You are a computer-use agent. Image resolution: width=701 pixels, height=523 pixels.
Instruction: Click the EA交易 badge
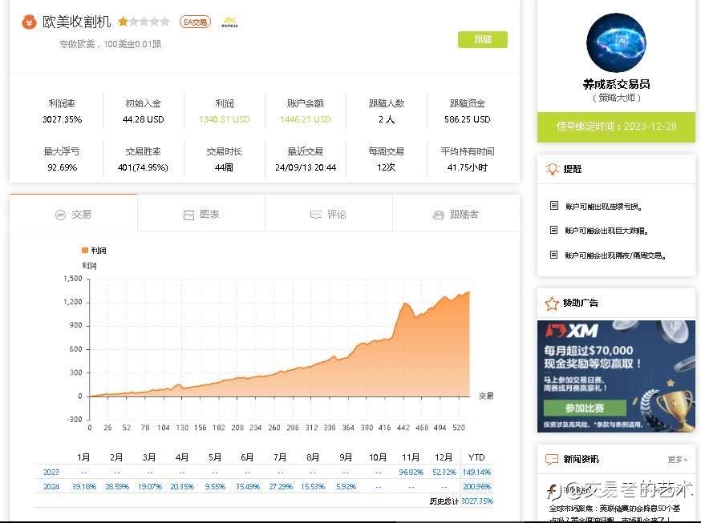[196, 22]
